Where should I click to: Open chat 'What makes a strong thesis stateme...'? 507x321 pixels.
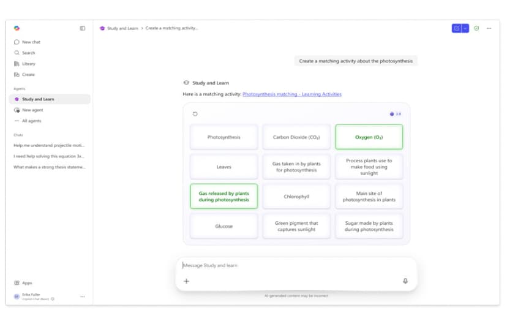tap(50, 167)
